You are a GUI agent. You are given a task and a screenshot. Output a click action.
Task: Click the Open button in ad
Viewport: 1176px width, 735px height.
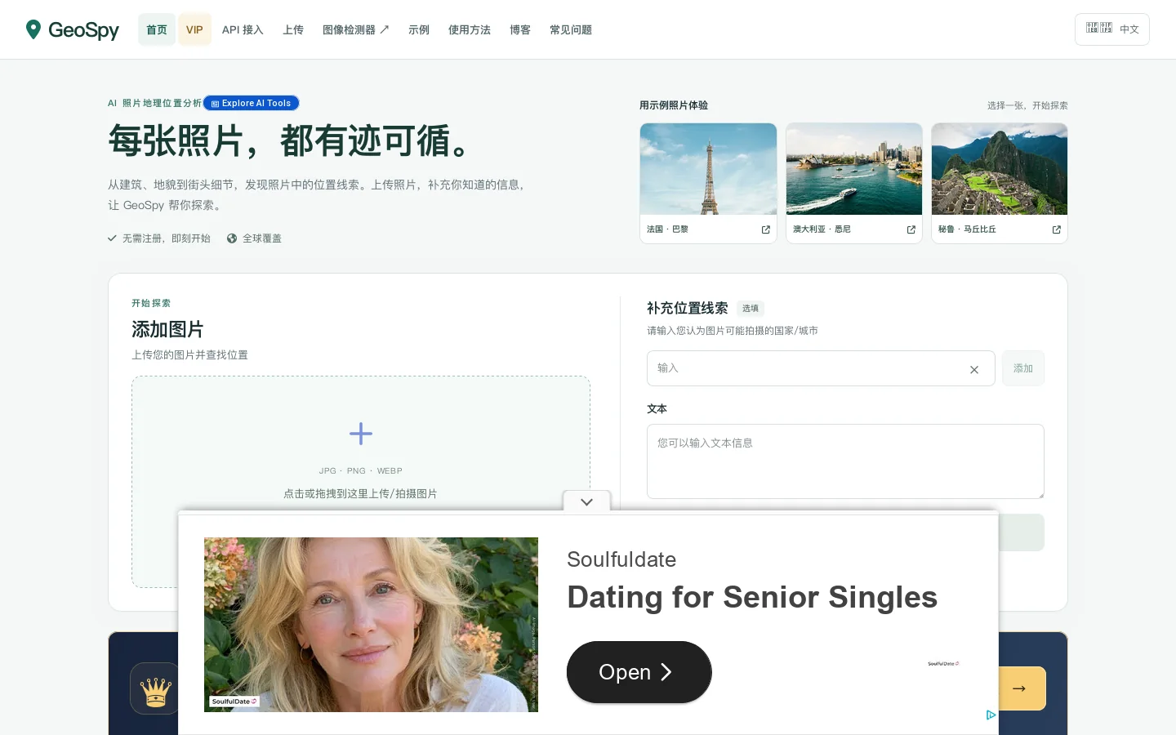639,672
